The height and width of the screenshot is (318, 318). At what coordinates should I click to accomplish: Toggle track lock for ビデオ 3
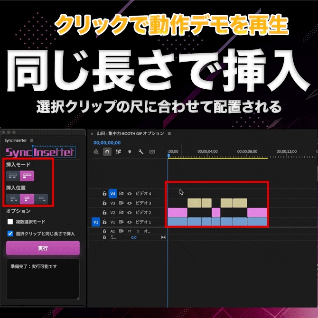coord(104,203)
